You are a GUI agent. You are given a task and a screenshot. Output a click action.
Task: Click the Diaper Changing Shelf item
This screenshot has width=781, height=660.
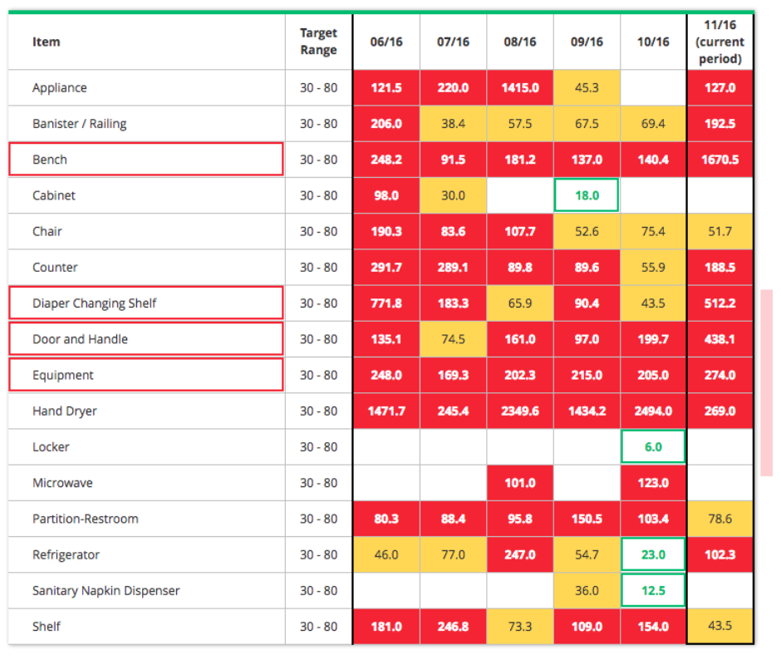point(145,303)
